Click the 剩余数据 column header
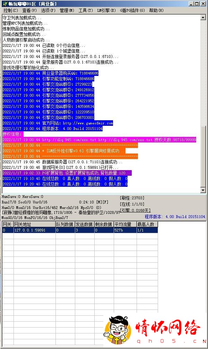The width and height of the screenshot is (208, 349). click(x=104, y=224)
